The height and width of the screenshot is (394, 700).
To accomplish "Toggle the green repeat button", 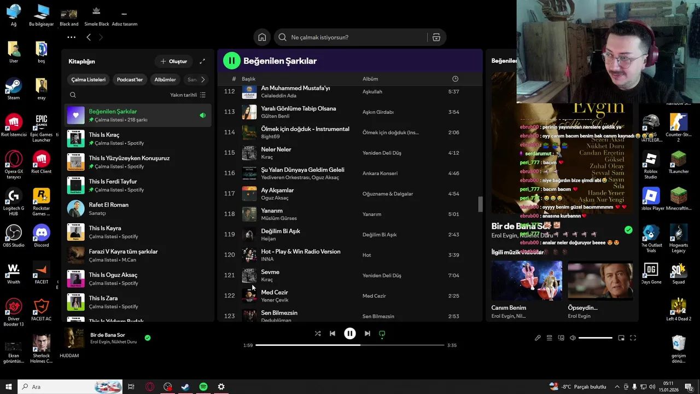I will (x=382, y=333).
